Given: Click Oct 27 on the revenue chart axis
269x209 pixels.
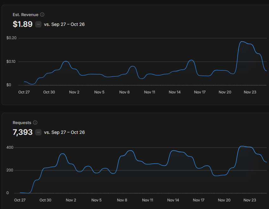Looking at the screenshot, I should (x=24, y=92).
